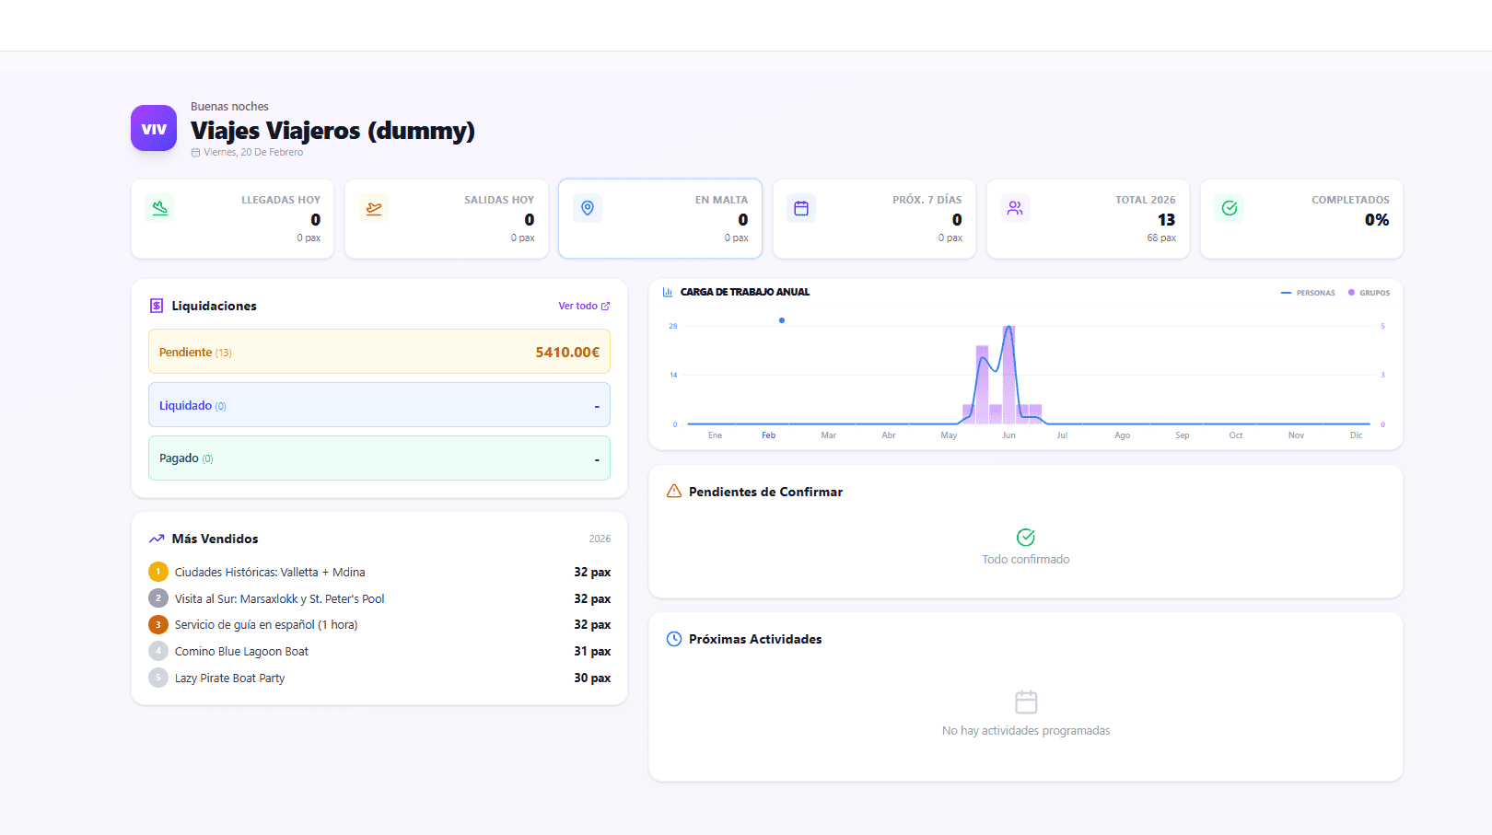The height and width of the screenshot is (835, 1492).
Task: Open the Pagado settlements row
Action: click(x=379, y=458)
